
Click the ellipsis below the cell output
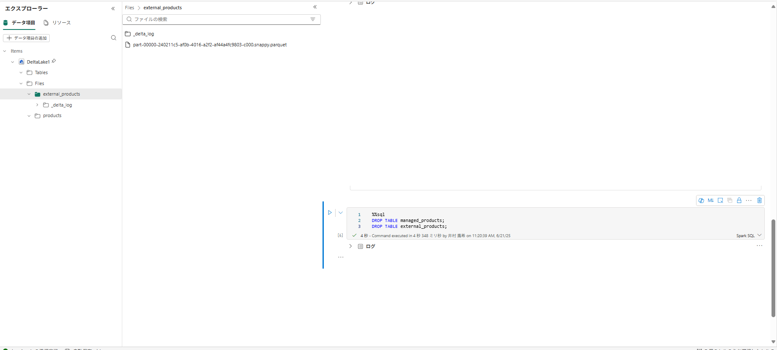point(341,257)
